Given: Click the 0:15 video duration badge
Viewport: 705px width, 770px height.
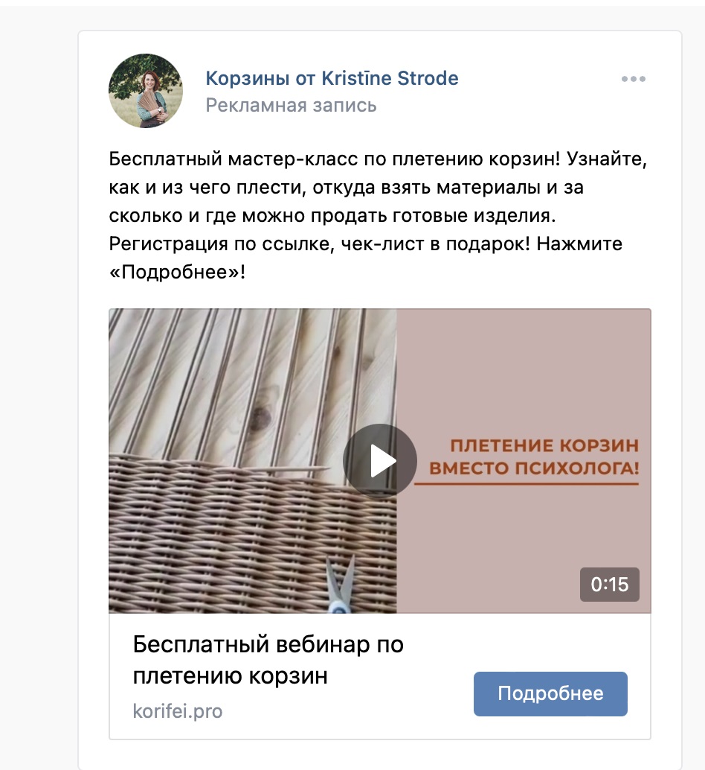Looking at the screenshot, I should tap(609, 585).
